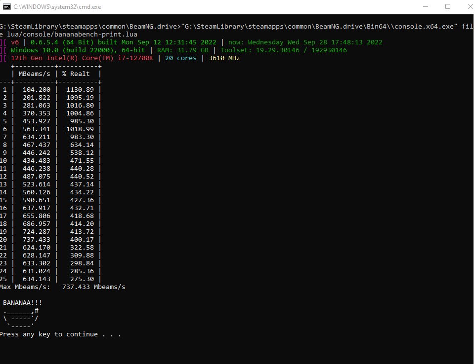Click the value 538.12 in row 9

pyautogui.click(x=82, y=153)
